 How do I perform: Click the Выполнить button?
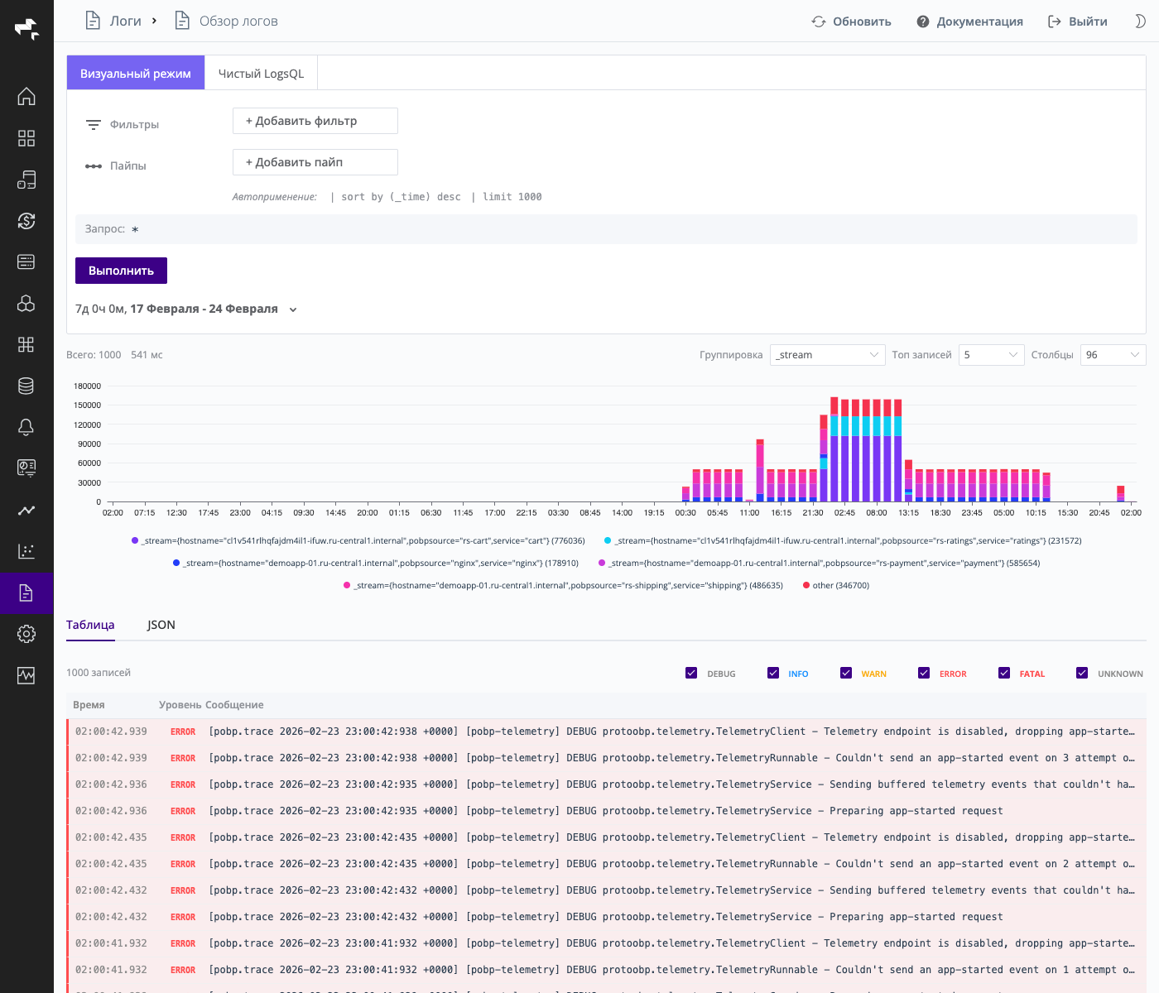pos(121,271)
